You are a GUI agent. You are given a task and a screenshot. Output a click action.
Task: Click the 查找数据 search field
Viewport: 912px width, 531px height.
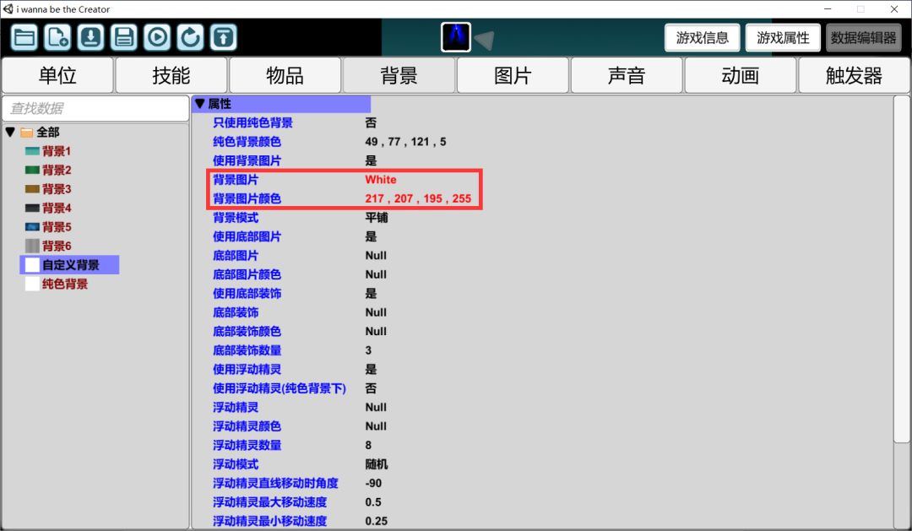click(95, 108)
